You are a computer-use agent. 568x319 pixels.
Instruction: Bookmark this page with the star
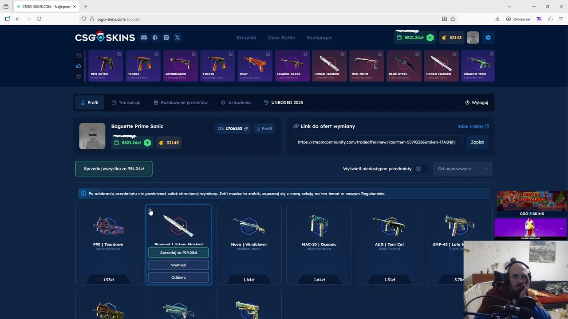(x=453, y=19)
